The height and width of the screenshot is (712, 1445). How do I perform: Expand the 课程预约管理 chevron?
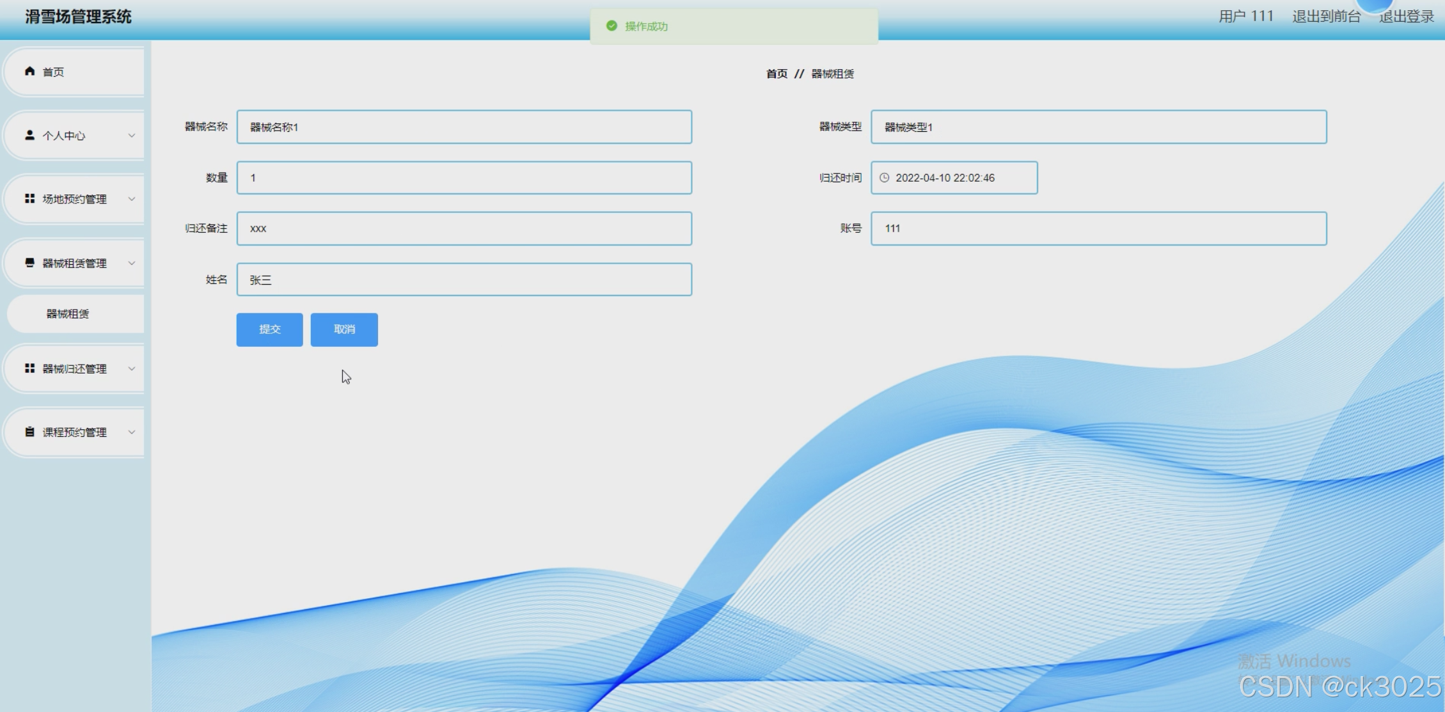pos(132,432)
